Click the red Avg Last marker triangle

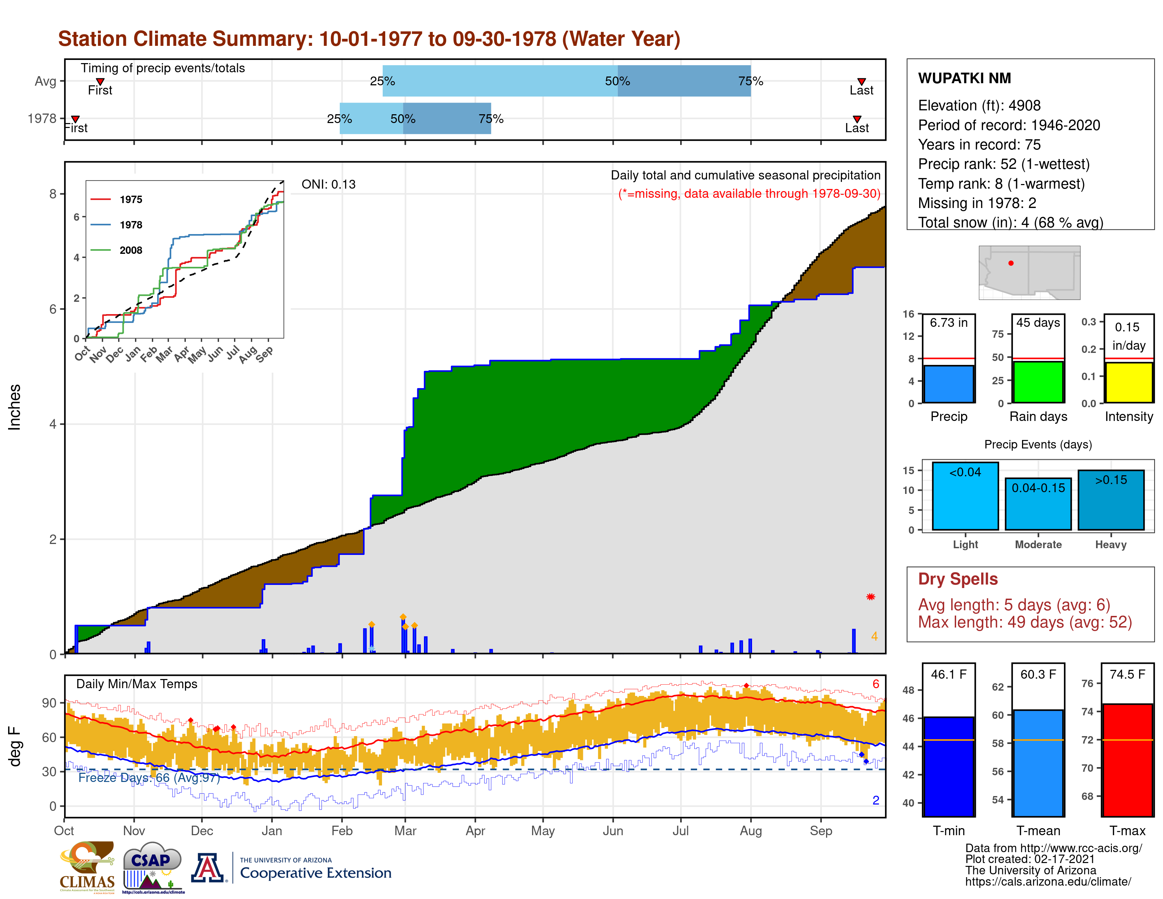(x=861, y=81)
